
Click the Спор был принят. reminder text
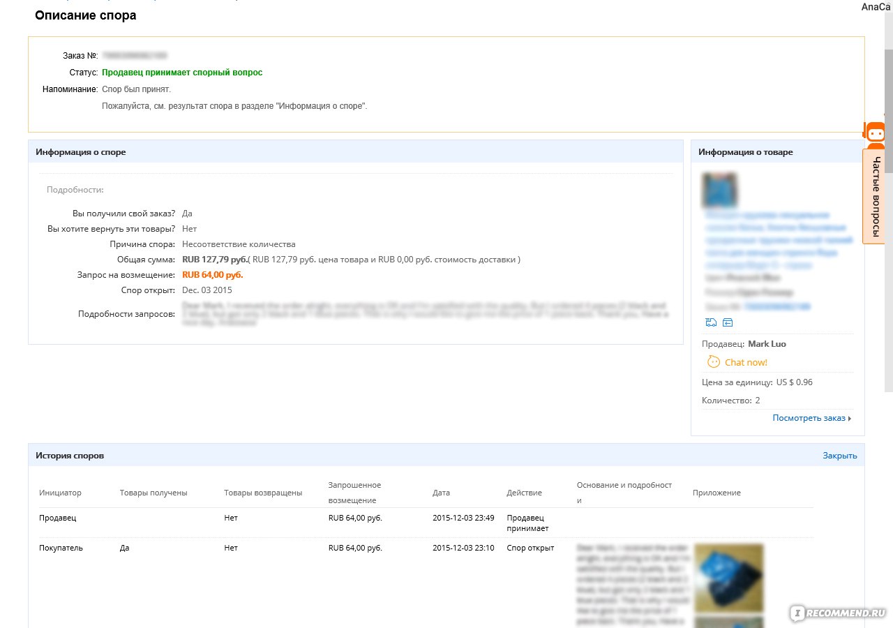[x=136, y=89]
